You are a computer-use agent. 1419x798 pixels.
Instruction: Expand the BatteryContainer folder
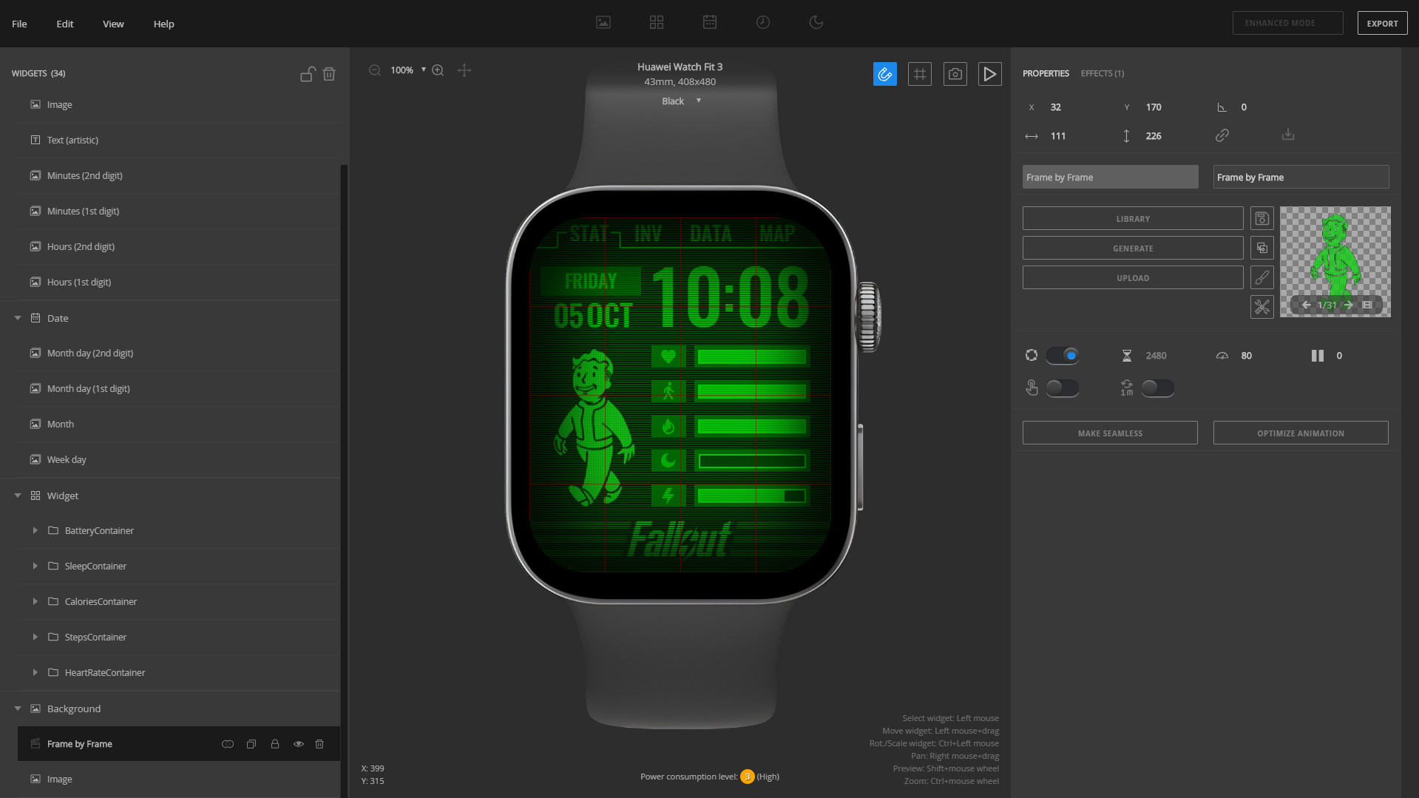click(35, 530)
